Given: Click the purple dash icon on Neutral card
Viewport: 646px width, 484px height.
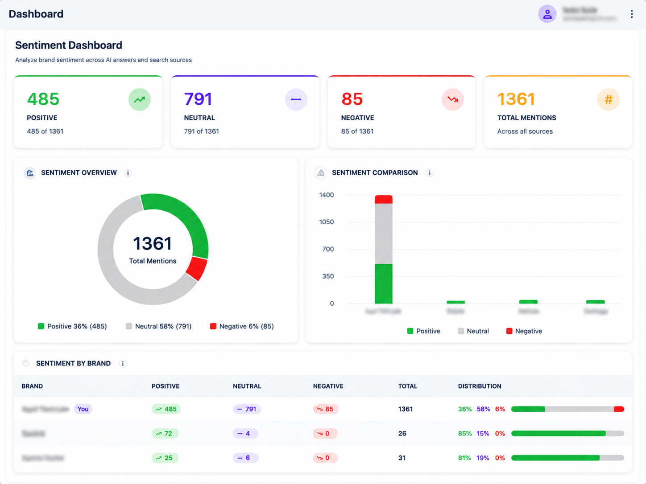Looking at the screenshot, I should (296, 99).
